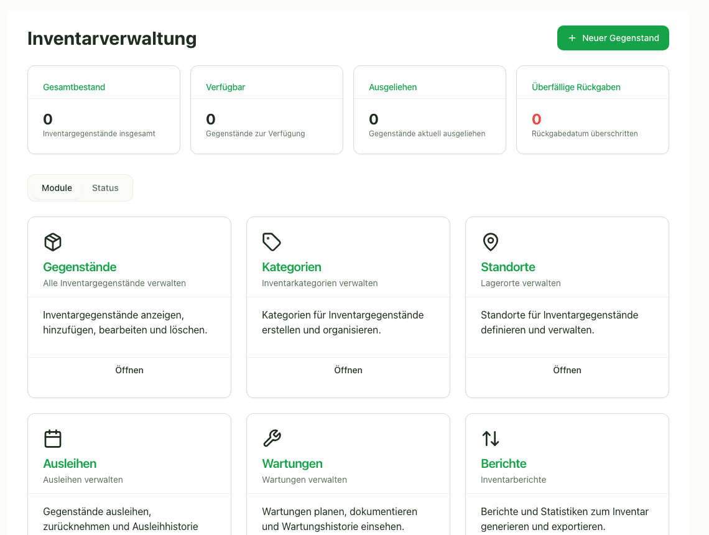The width and height of the screenshot is (709, 535).
Task: Click the up-down arrows icon on Berichte card
Action: pos(491,439)
